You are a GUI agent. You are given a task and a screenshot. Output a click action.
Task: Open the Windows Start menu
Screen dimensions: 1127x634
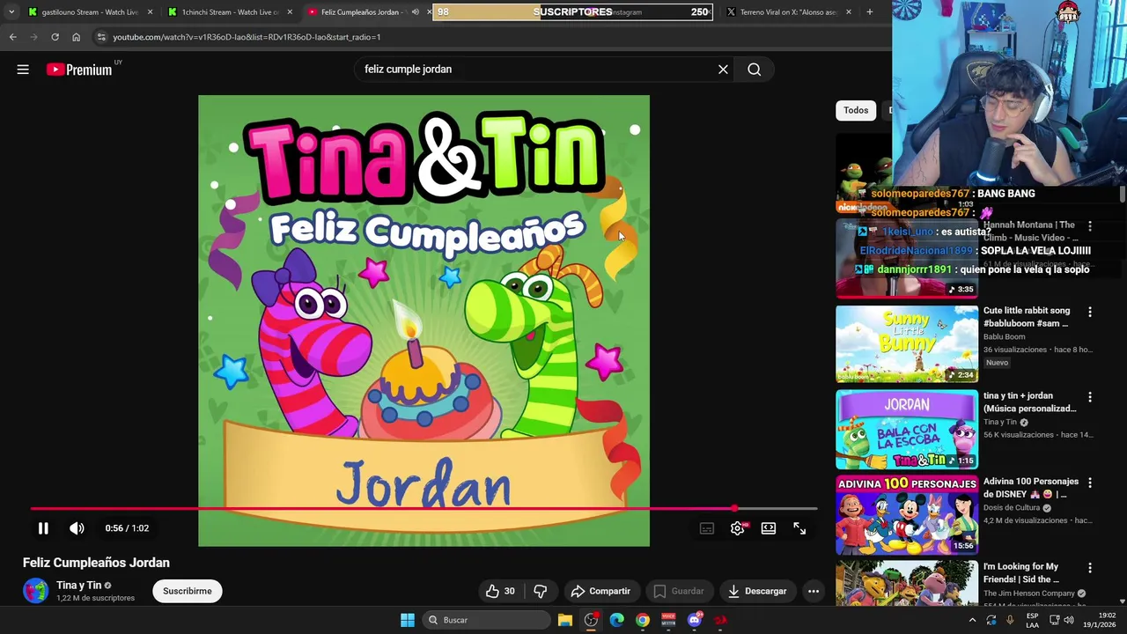407,620
